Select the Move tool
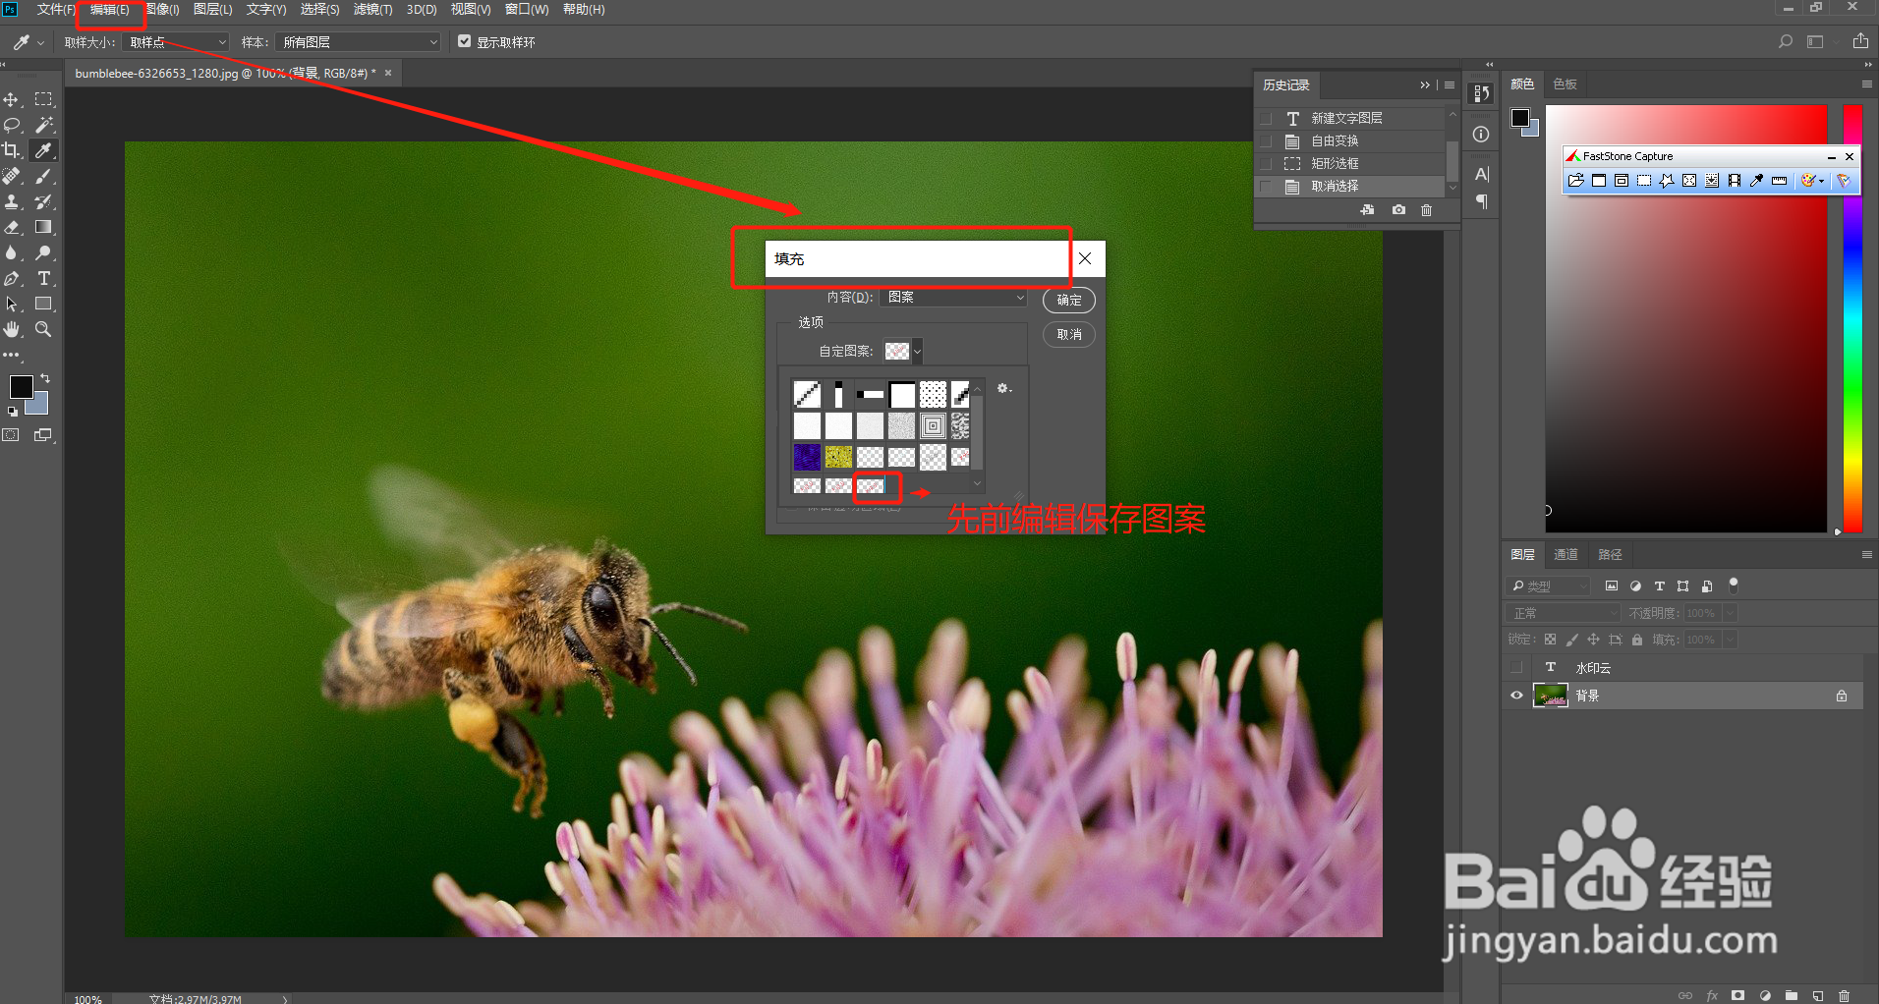Image resolution: width=1879 pixels, height=1004 pixels. click(12, 100)
